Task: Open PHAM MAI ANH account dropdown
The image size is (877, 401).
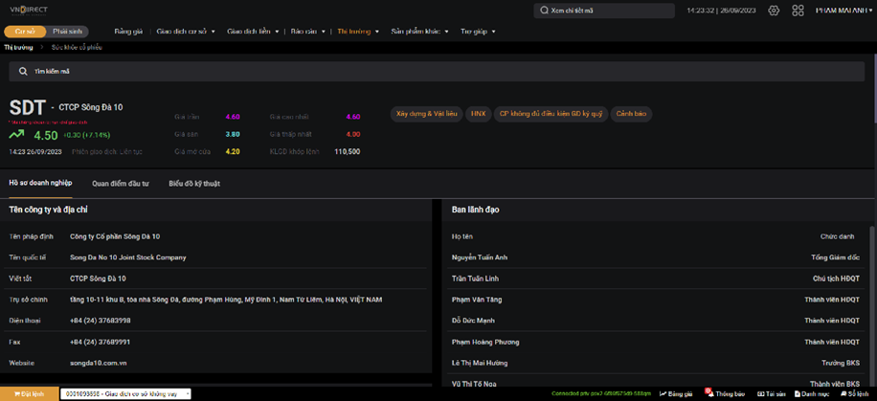Action: (x=845, y=11)
